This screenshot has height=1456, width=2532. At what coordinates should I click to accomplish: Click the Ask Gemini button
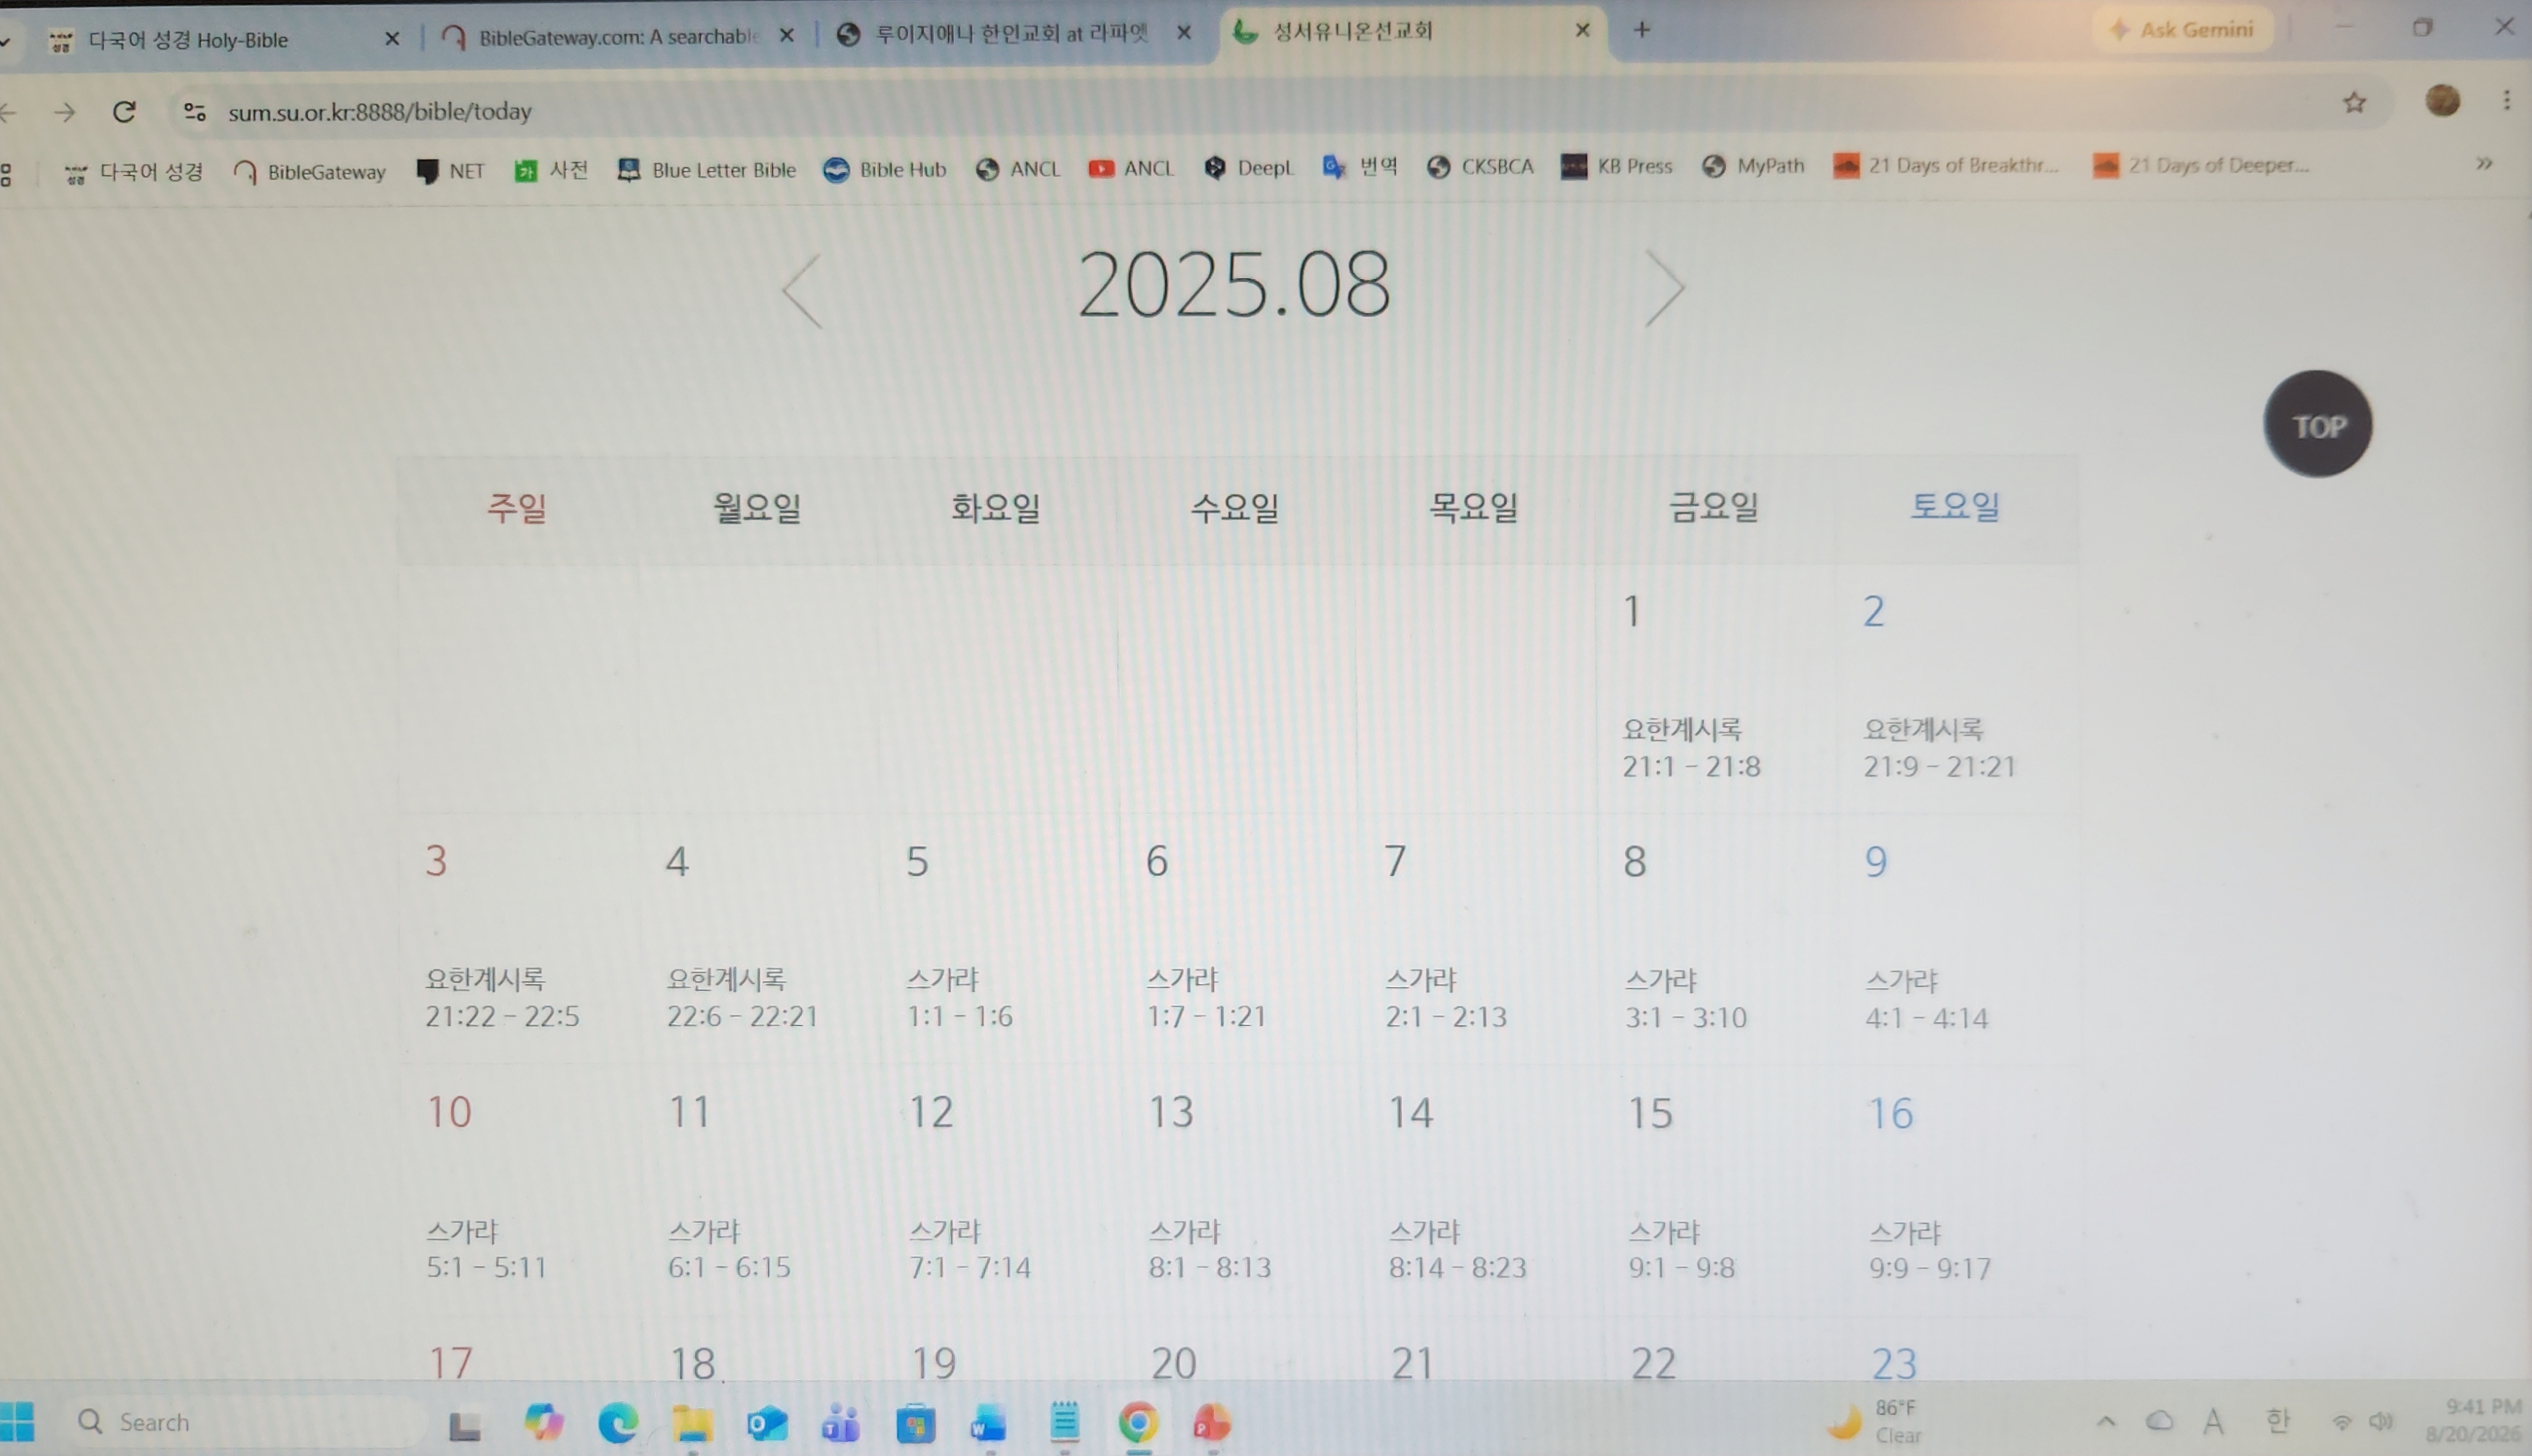[2183, 29]
